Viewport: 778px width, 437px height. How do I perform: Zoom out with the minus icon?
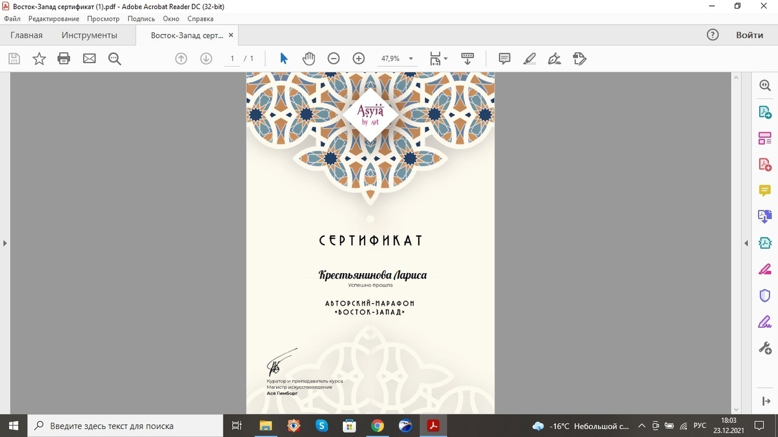click(334, 59)
